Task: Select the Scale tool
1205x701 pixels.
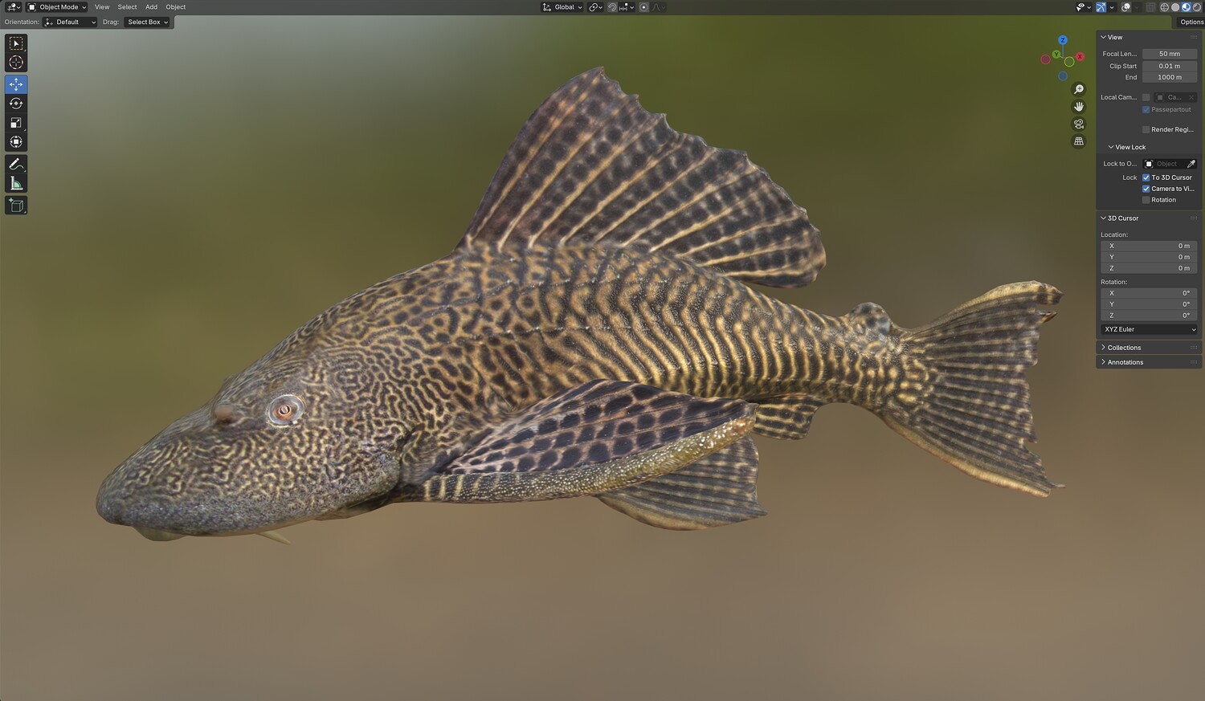Action: [16, 123]
